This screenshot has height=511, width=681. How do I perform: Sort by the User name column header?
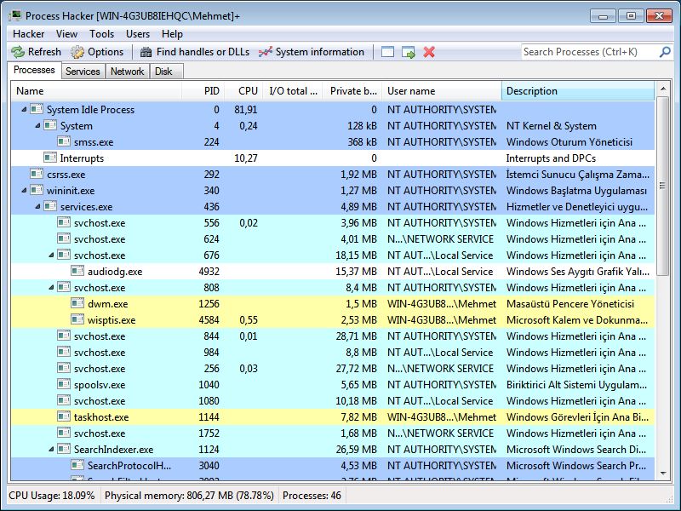(442, 91)
